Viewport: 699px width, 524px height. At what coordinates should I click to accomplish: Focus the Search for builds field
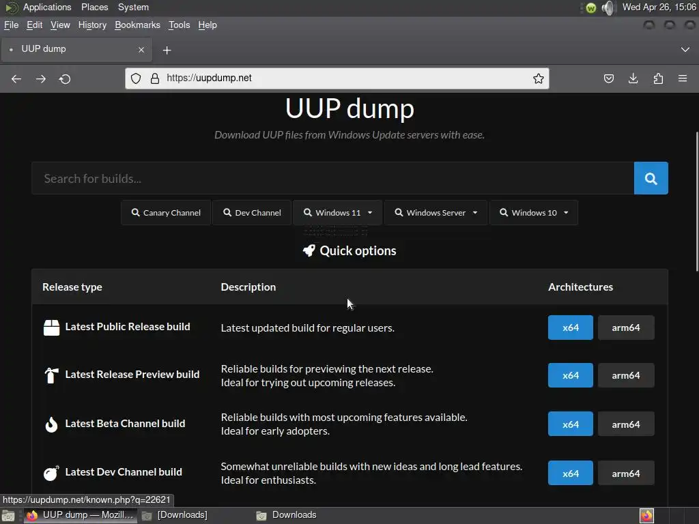point(332,178)
